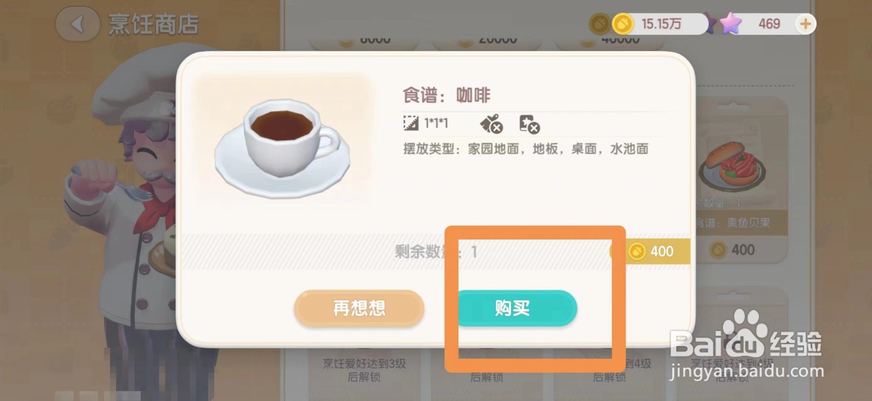Tap the 食谱:熏鱼贝果 label
Screen dimensions: 872x401
coord(732,223)
